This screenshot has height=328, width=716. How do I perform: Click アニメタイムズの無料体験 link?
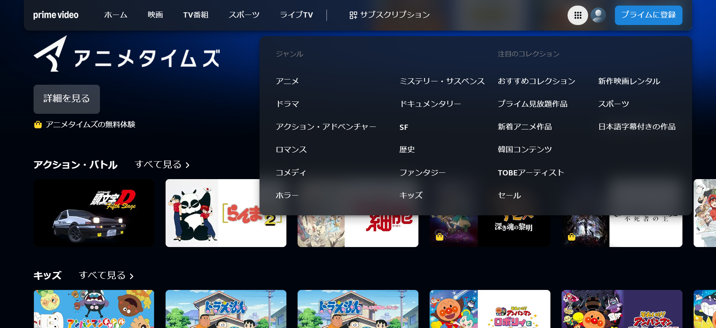coord(90,125)
